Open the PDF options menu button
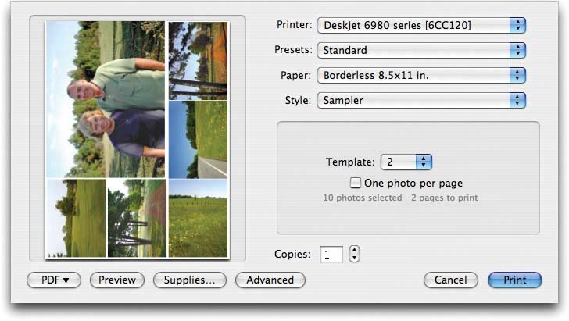 pos(54,280)
